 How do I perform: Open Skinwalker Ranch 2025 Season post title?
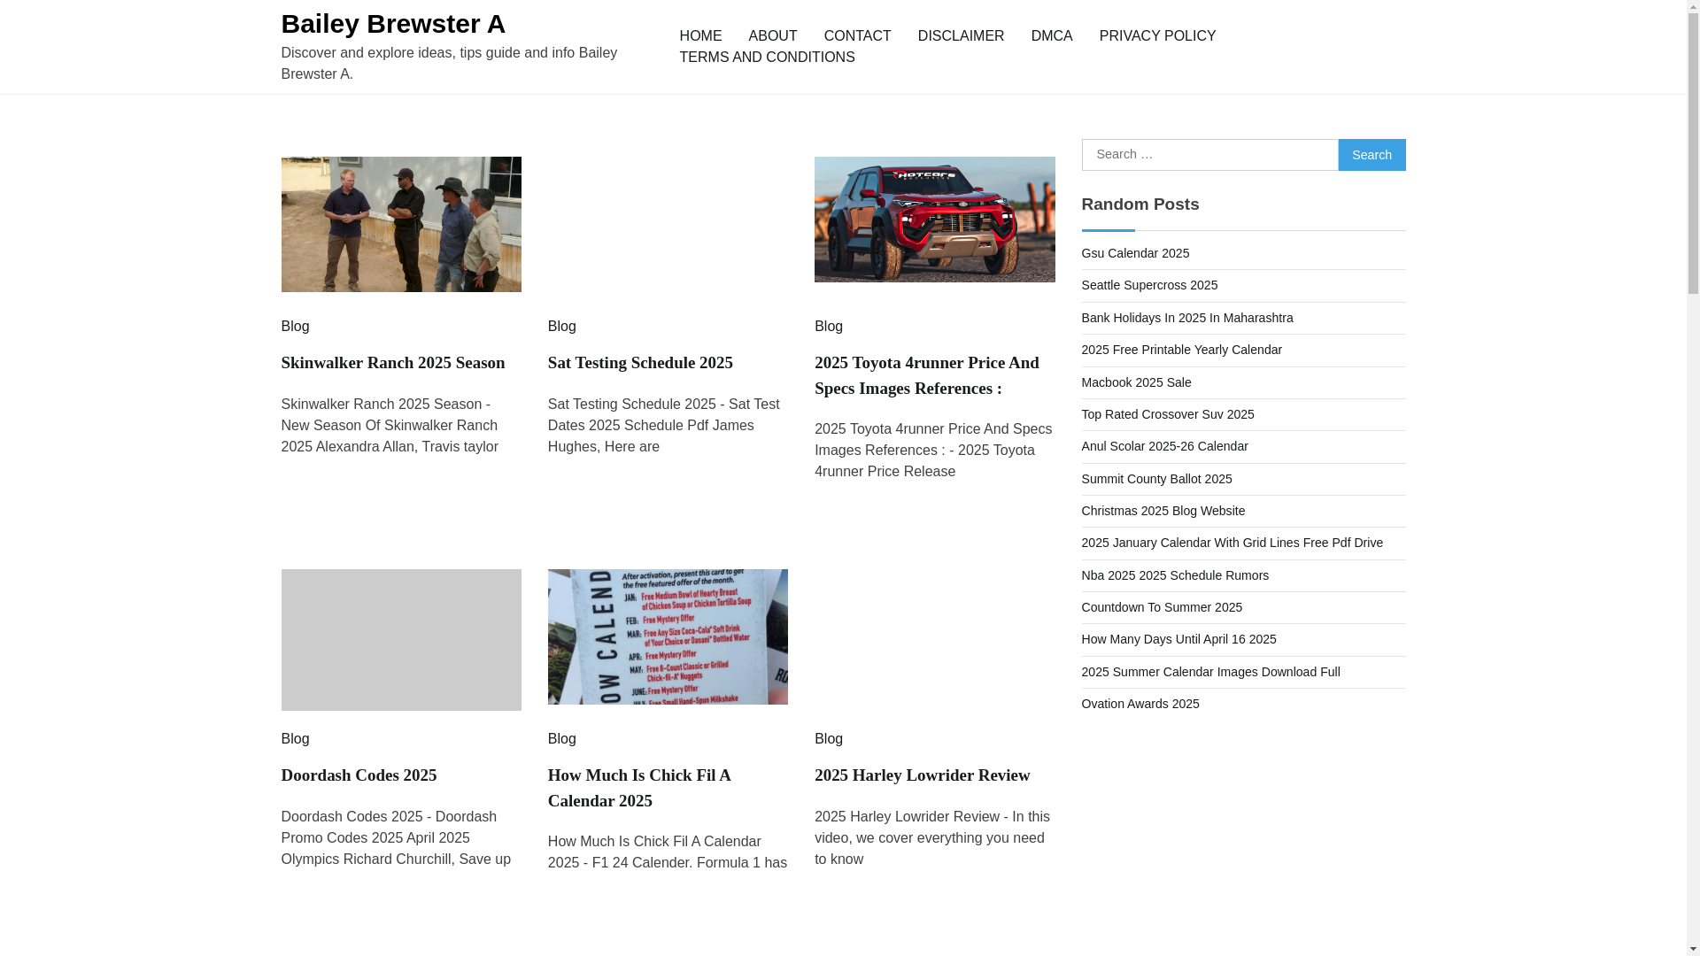(x=393, y=363)
